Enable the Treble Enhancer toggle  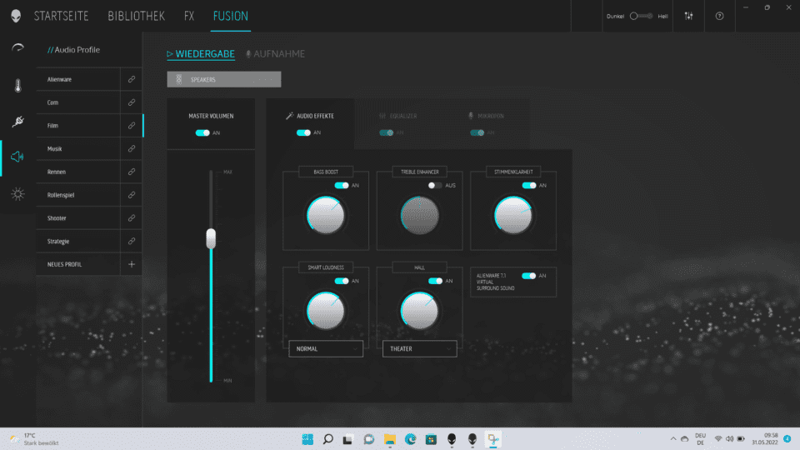click(435, 185)
